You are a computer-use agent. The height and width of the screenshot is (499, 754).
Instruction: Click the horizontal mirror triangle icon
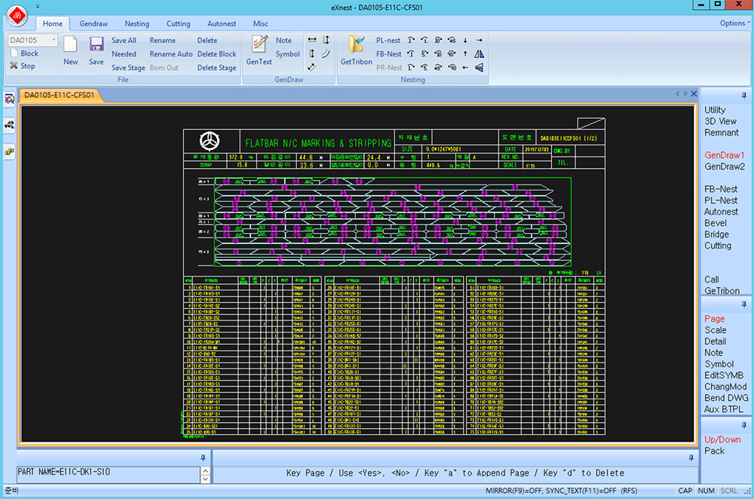[x=479, y=54]
